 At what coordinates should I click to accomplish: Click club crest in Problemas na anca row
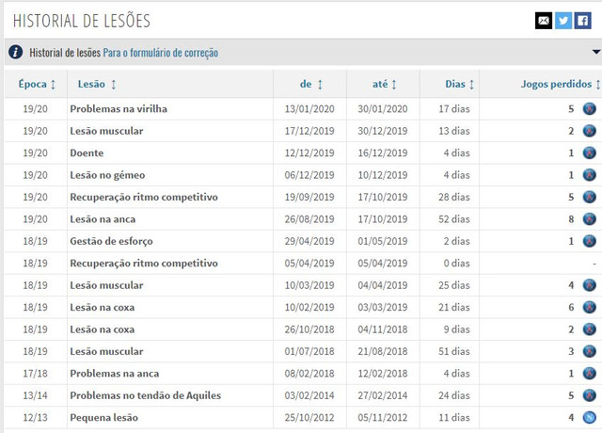[x=590, y=373]
